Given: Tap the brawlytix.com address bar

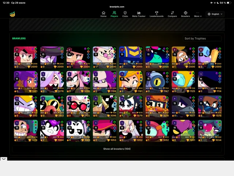Looking at the screenshot, I should pyautogui.click(x=117, y=7).
